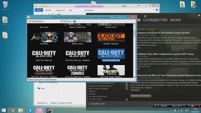Click the magnifier icon in the recorder bar
The image size is (201, 113).
coord(158,106)
